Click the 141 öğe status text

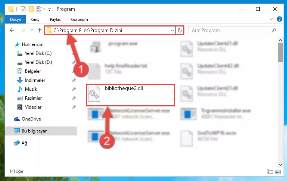(16, 171)
